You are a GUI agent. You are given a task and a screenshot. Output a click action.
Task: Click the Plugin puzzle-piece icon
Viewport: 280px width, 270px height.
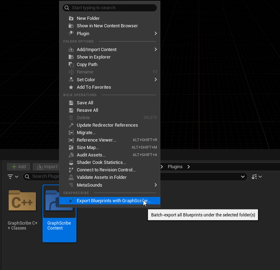click(x=71, y=33)
